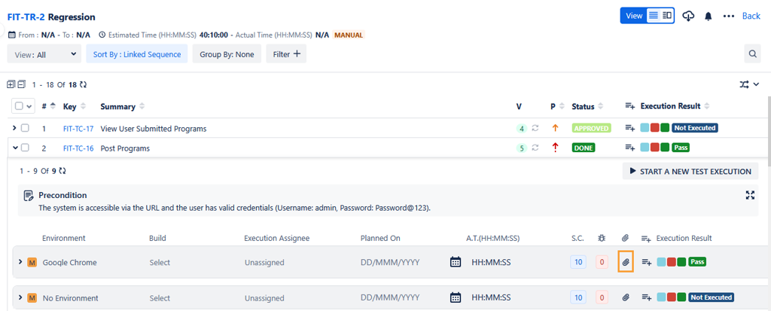Click Not Executed in No Environment row
This screenshot has width=771, height=311.
click(x=712, y=297)
